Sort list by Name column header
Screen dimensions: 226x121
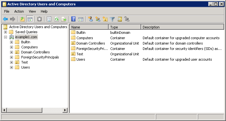click(x=89, y=27)
